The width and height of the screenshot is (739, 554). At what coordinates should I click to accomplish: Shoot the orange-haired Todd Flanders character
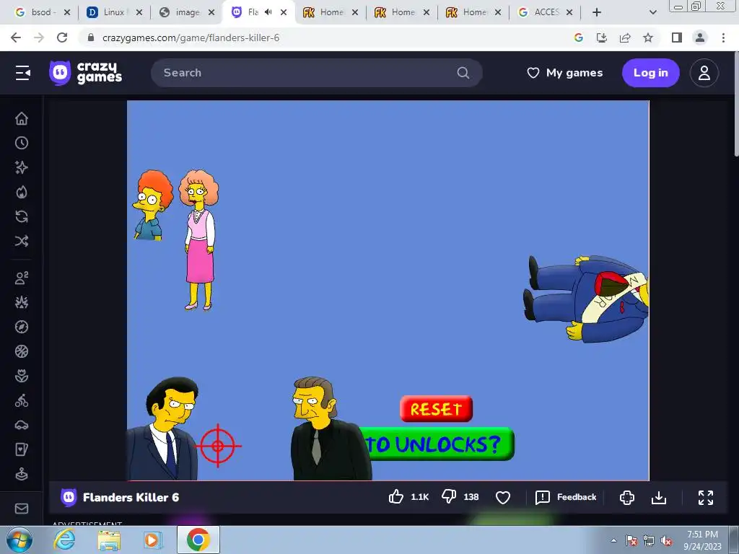(x=152, y=206)
